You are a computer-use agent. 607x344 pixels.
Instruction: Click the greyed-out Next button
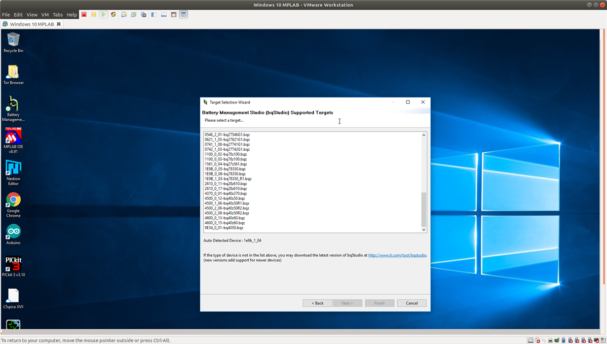point(347,303)
